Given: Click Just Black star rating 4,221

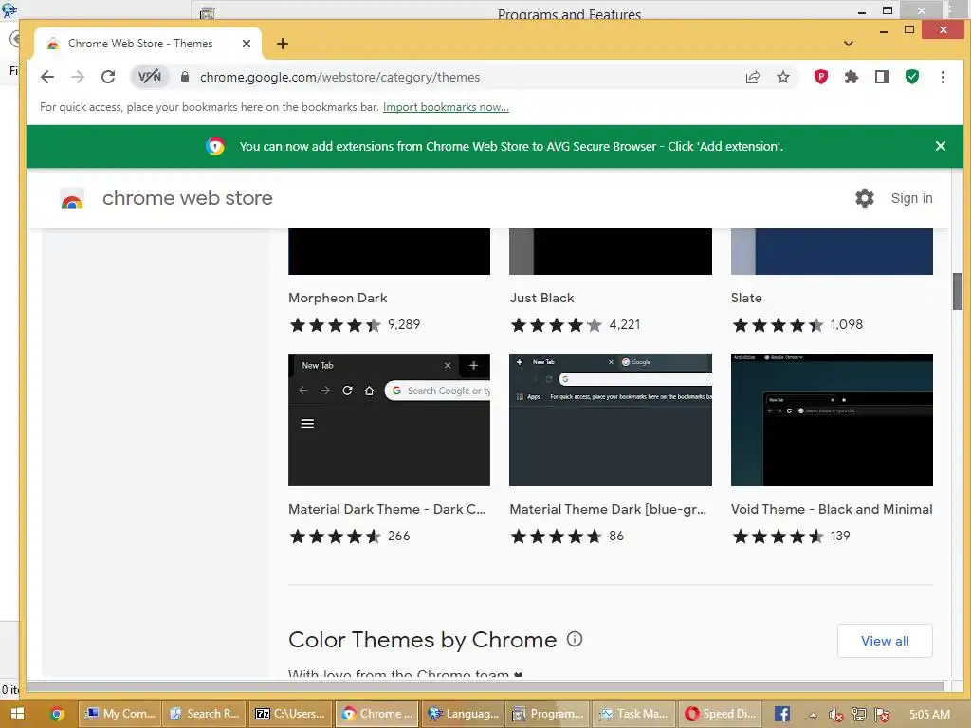Looking at the screenshot, I should coord(576,324).
